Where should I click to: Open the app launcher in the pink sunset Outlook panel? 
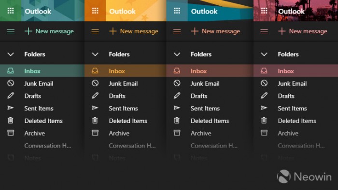pos(264,11)
